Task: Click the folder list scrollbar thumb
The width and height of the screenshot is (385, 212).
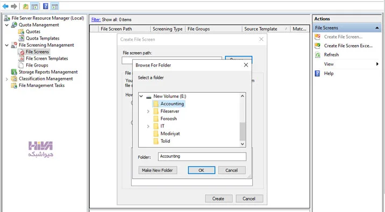Action: [x=243, y=131]
